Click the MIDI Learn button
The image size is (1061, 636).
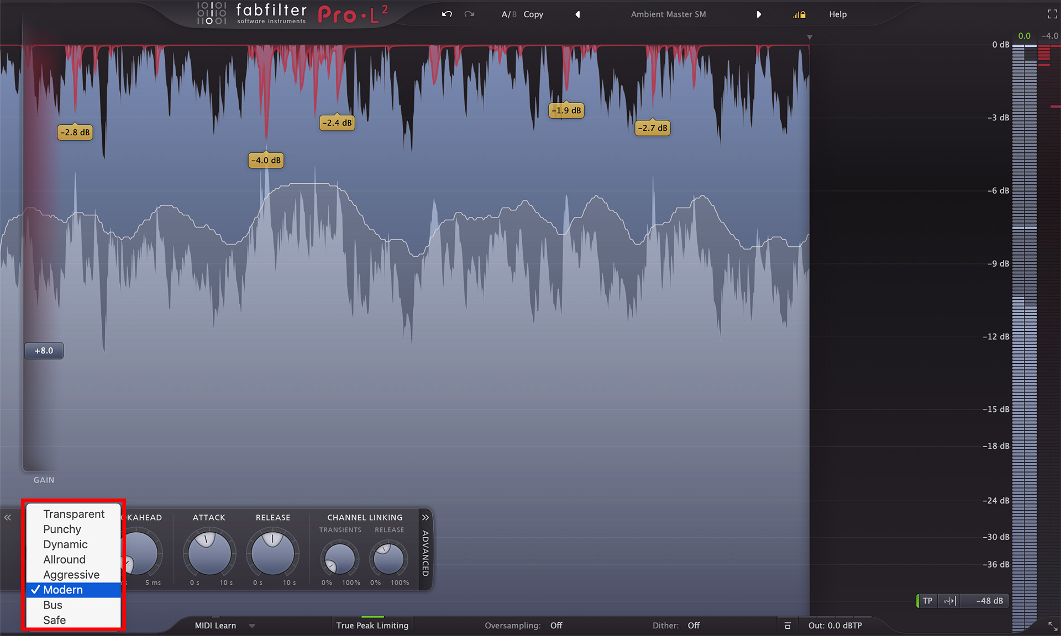tap(215, 626)
